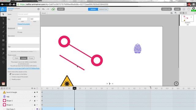Open project settings gear icon
Image resolution: width=196 pixels, height=110 pixels.
(x=39, y=9)
